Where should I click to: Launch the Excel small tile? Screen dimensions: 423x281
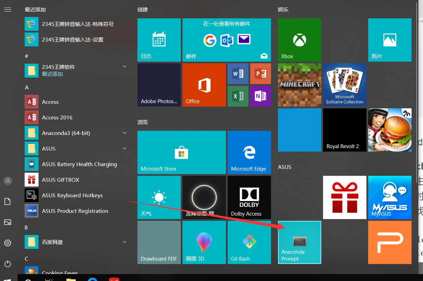(238, 96)
